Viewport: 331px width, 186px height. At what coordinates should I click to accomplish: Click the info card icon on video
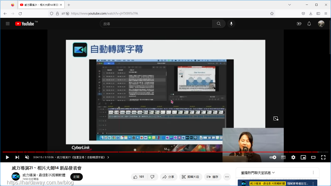coord(276,119)
